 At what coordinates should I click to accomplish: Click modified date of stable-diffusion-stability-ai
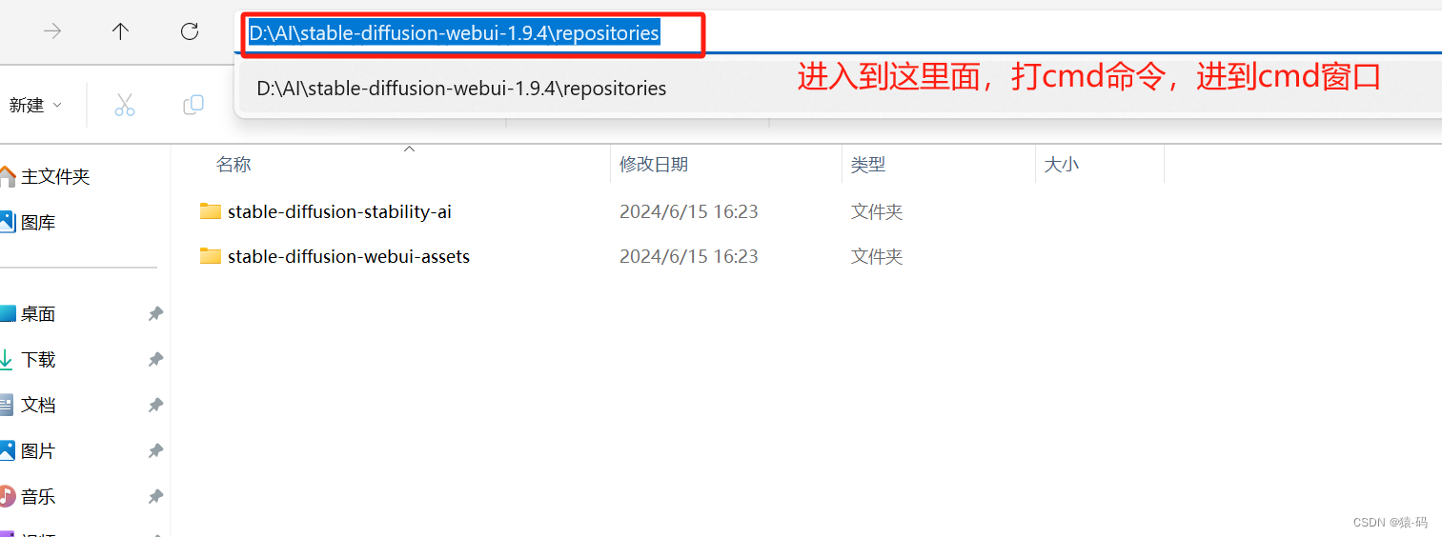pos(689,211)
